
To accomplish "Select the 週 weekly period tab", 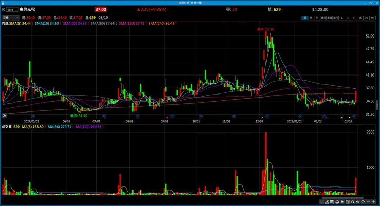I will pyautogui.click(x=311, y=18).
